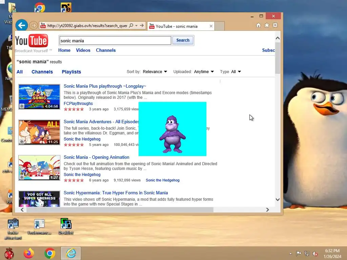Click Sonic the Hedgehog link after 9,192,098 views
Image resolution: width=347 pixels, height=260 pixels.
163,180
